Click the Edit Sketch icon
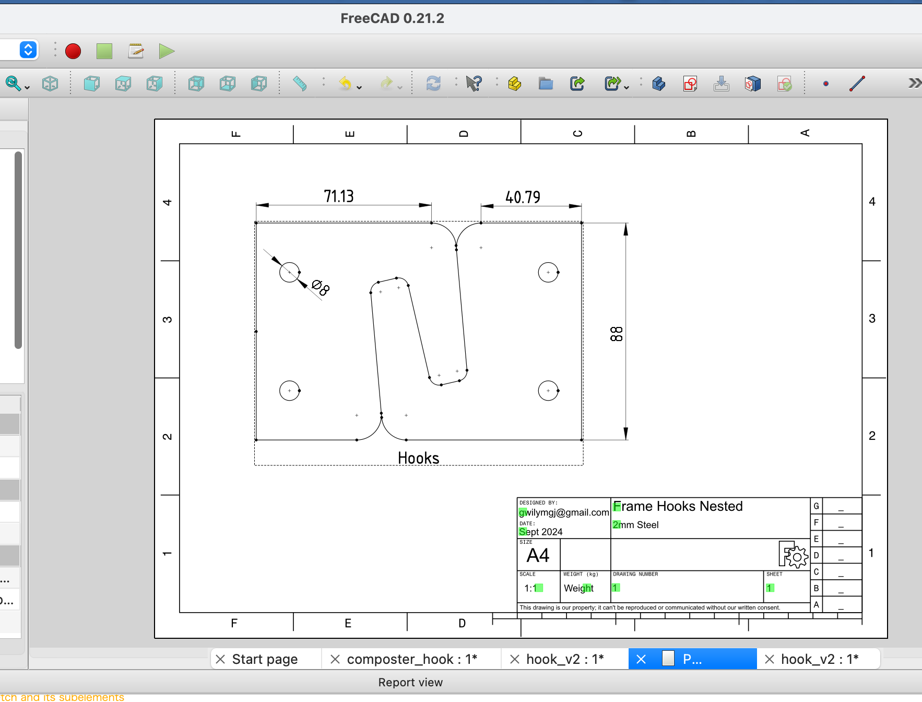 (722, 84)
